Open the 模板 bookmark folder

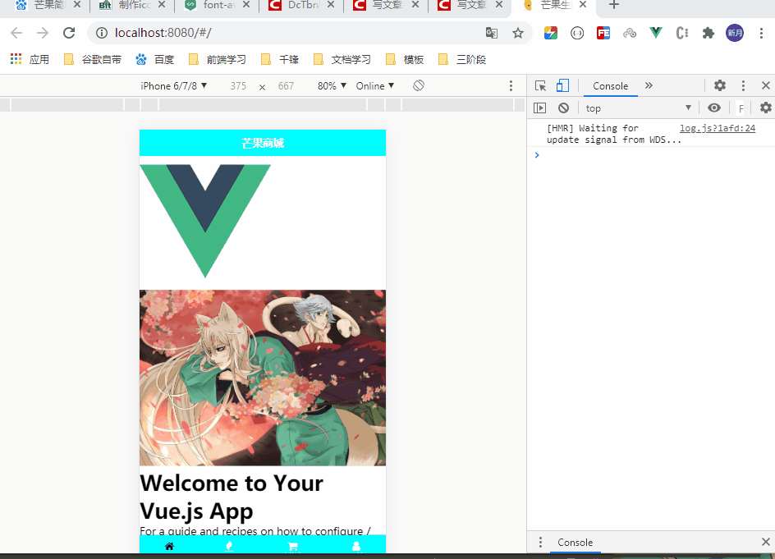click(405, 60)
